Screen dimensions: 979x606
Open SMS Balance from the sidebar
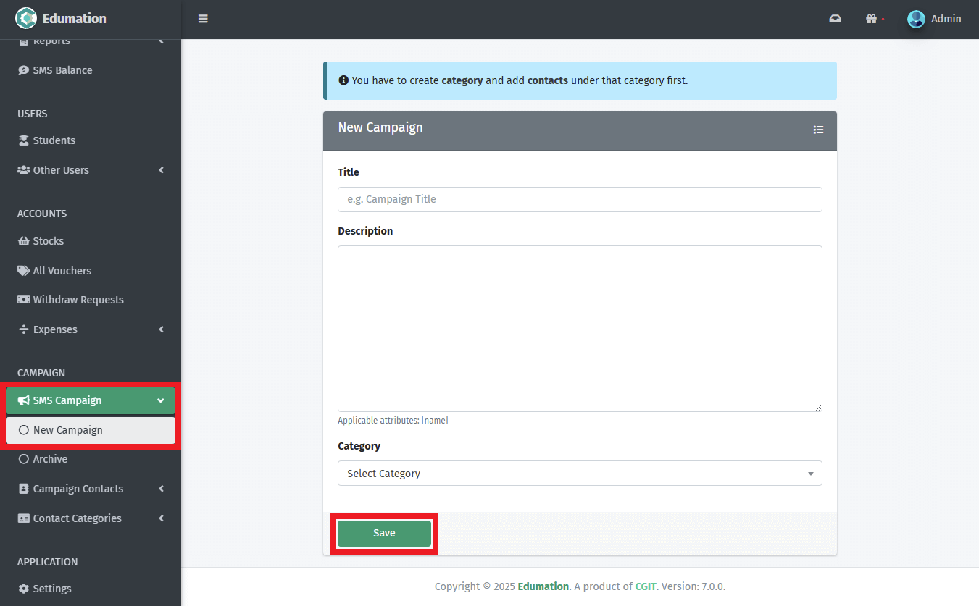click(62, 70)
